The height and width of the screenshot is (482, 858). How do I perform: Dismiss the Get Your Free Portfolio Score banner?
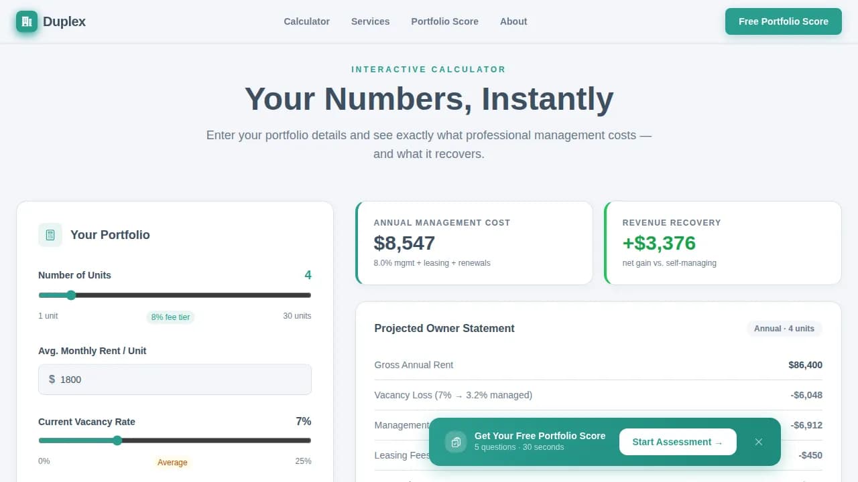click(x=759, y=442)
